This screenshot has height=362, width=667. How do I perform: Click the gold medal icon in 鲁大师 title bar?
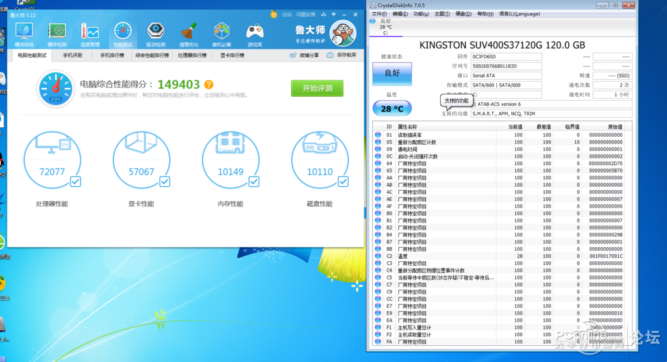coord(274,14)
